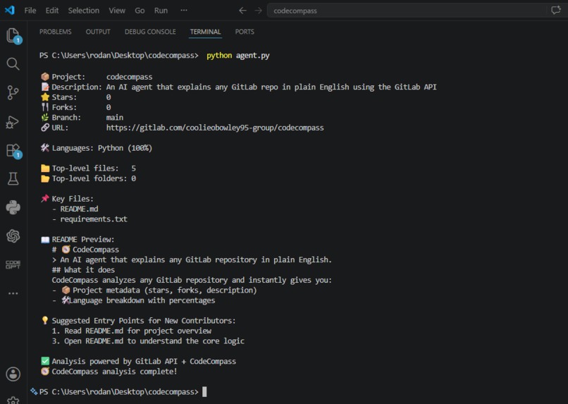
Task: Click the 'Languages: Python (100%)' line
Action: click(x=97, y=148)
